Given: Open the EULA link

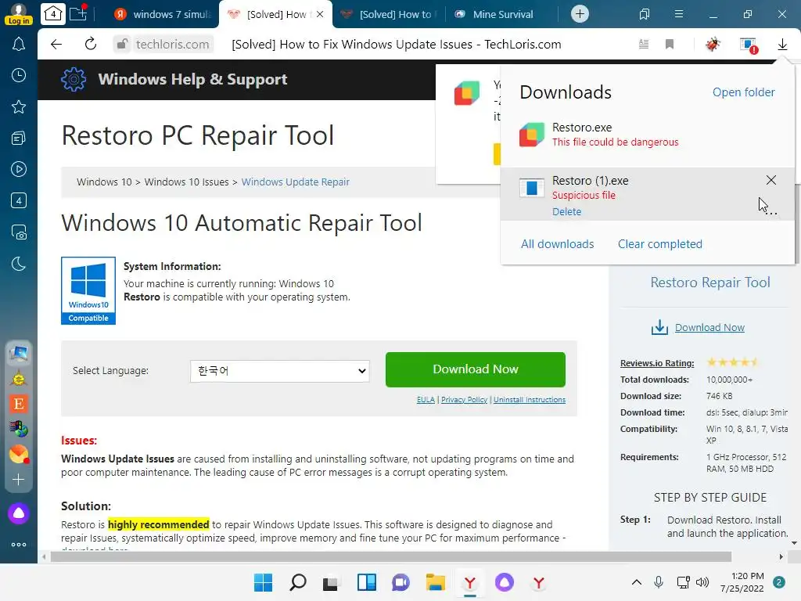Looking at the screenshot, I should pyautogui.click(x=426, y=400).
